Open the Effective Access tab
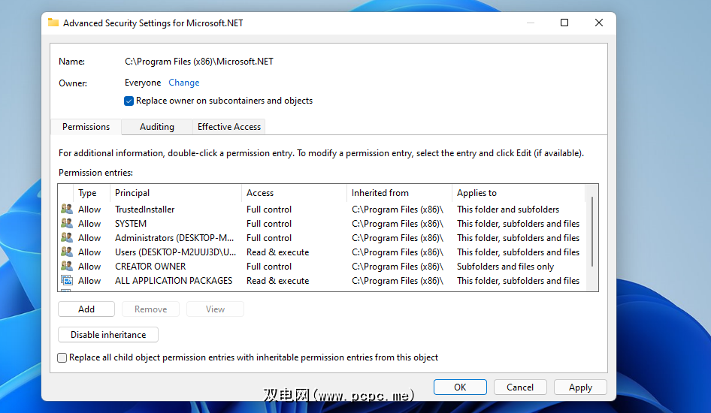The image size is (711, 413). click(x=229, y=127)
